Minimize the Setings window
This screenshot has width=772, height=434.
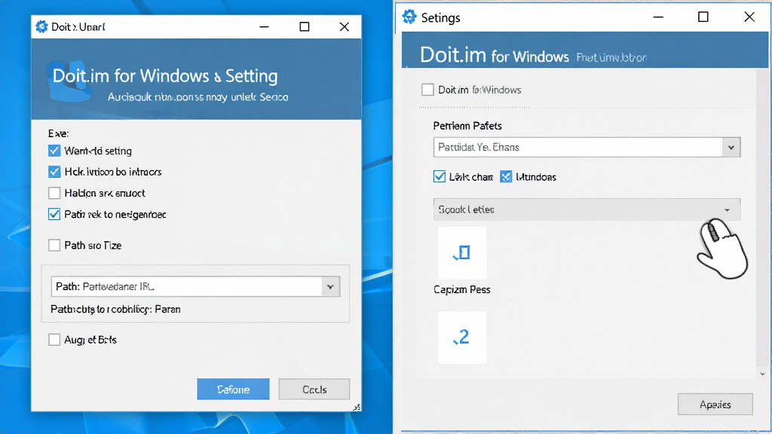(x=658, y=17)
